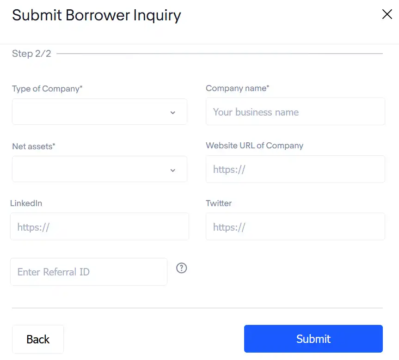Screen dimensions: 399x360
Task: Click the Website URL of Company input
Action: tap(295, 169)
